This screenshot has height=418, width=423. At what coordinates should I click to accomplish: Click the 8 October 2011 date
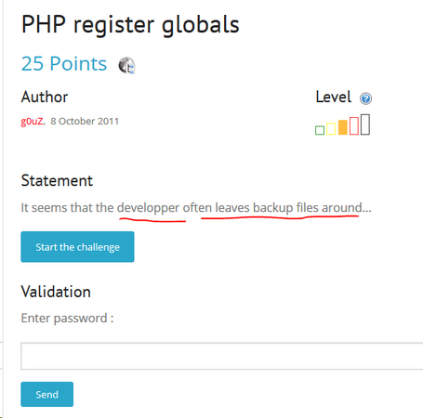85,121
